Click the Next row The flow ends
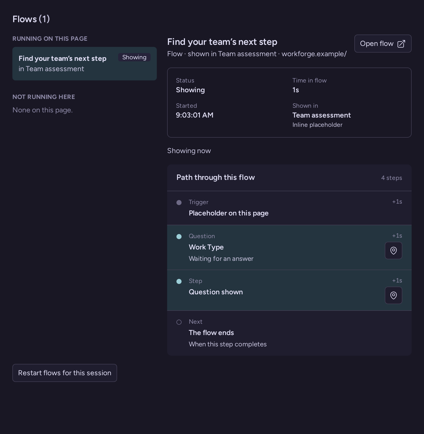The image size is (424, 434). click(x=289, y=333)
